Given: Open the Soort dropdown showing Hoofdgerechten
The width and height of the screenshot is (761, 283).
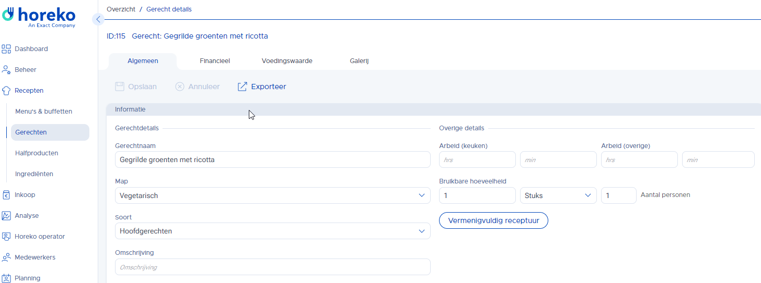Looking at the screenshot, I should tap(272, 231).
